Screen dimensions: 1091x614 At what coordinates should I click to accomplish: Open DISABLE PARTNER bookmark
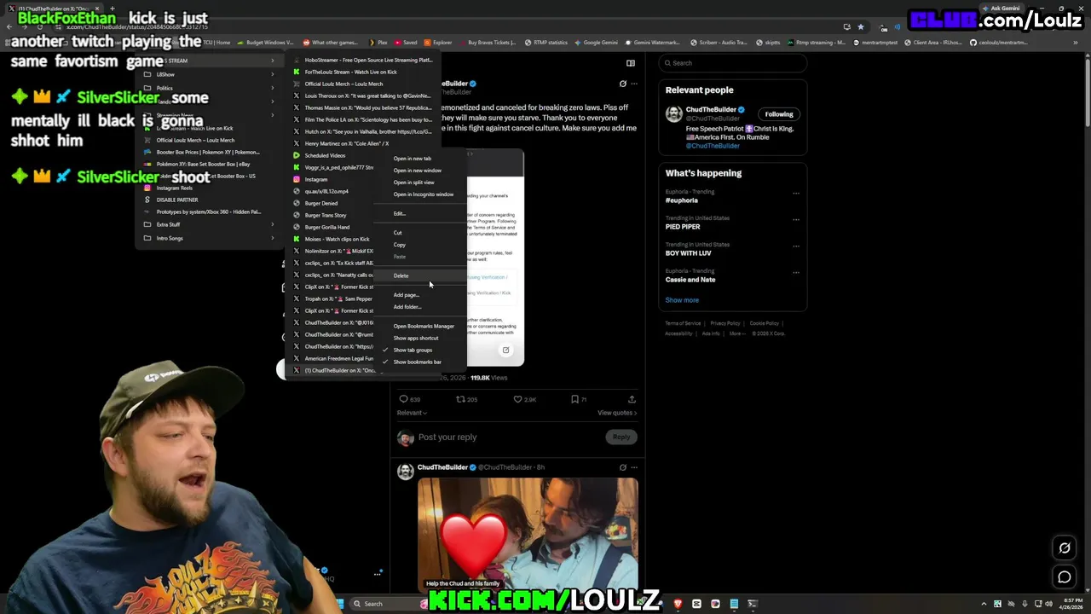pos(209,200)
